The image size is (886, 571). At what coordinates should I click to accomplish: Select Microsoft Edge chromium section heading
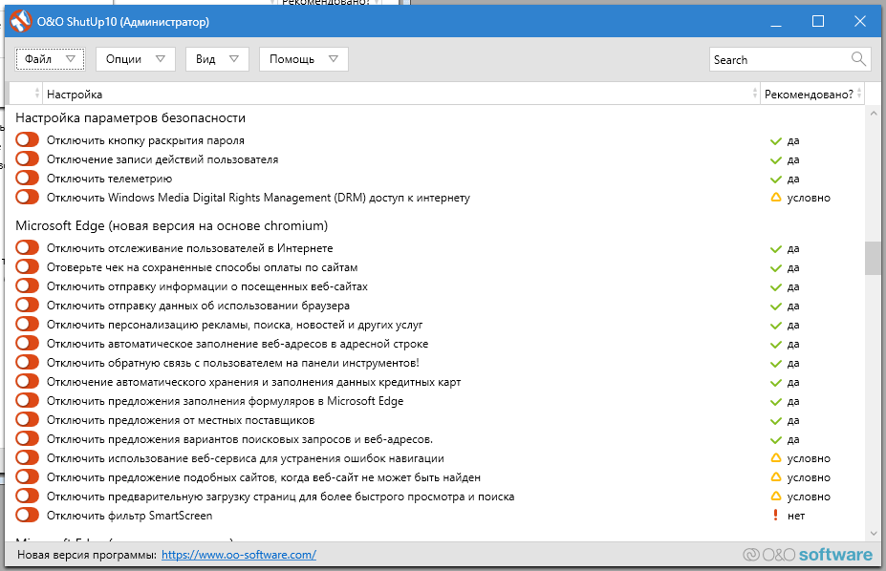[172, 225]
